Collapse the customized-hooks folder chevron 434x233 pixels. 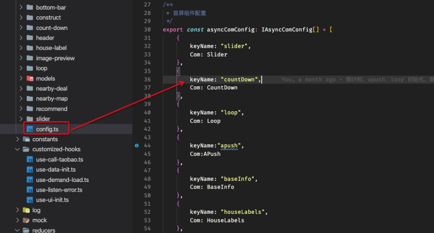coord(17,149)
